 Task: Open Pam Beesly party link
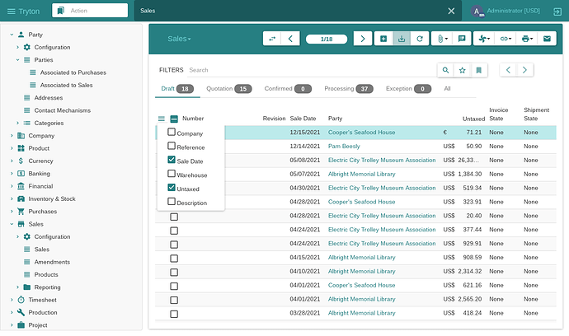click(344, 146)
